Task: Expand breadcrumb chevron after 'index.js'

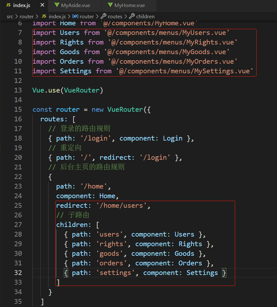Action: pyautogui.click(x=69, y=16)
